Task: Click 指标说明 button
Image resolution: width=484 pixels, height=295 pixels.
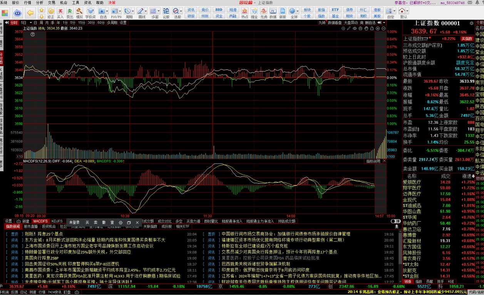Action: coord(373,161)
